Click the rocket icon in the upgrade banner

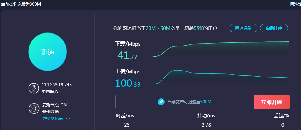click(161, 102)
